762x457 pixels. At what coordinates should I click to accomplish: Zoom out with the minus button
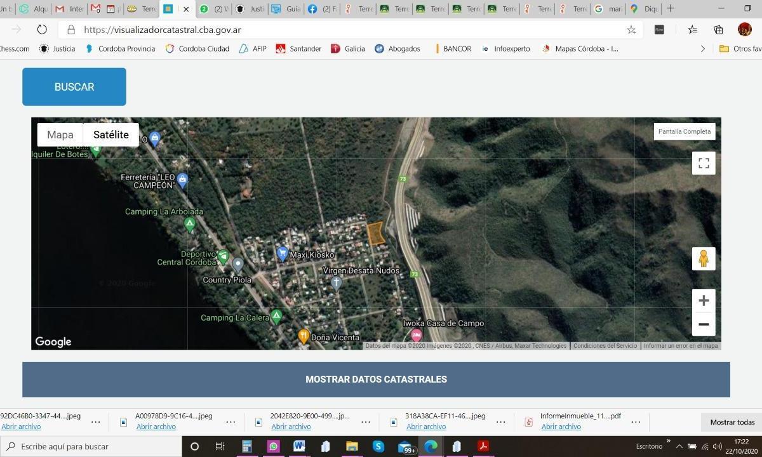pyautogui.click(x=704, y=324)
